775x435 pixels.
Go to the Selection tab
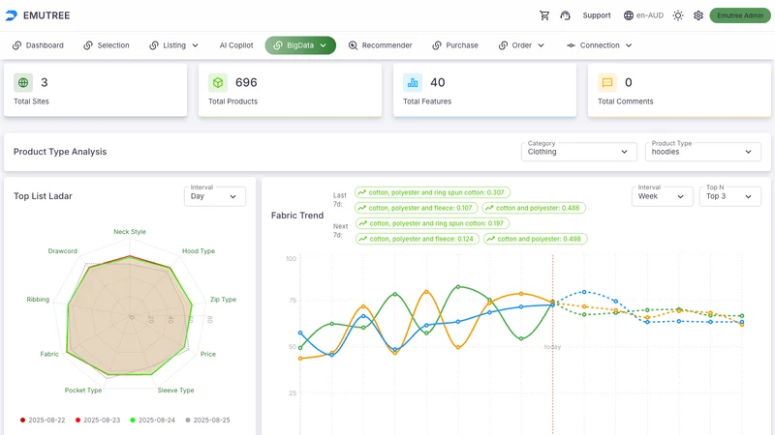click(x=107, y=45)
